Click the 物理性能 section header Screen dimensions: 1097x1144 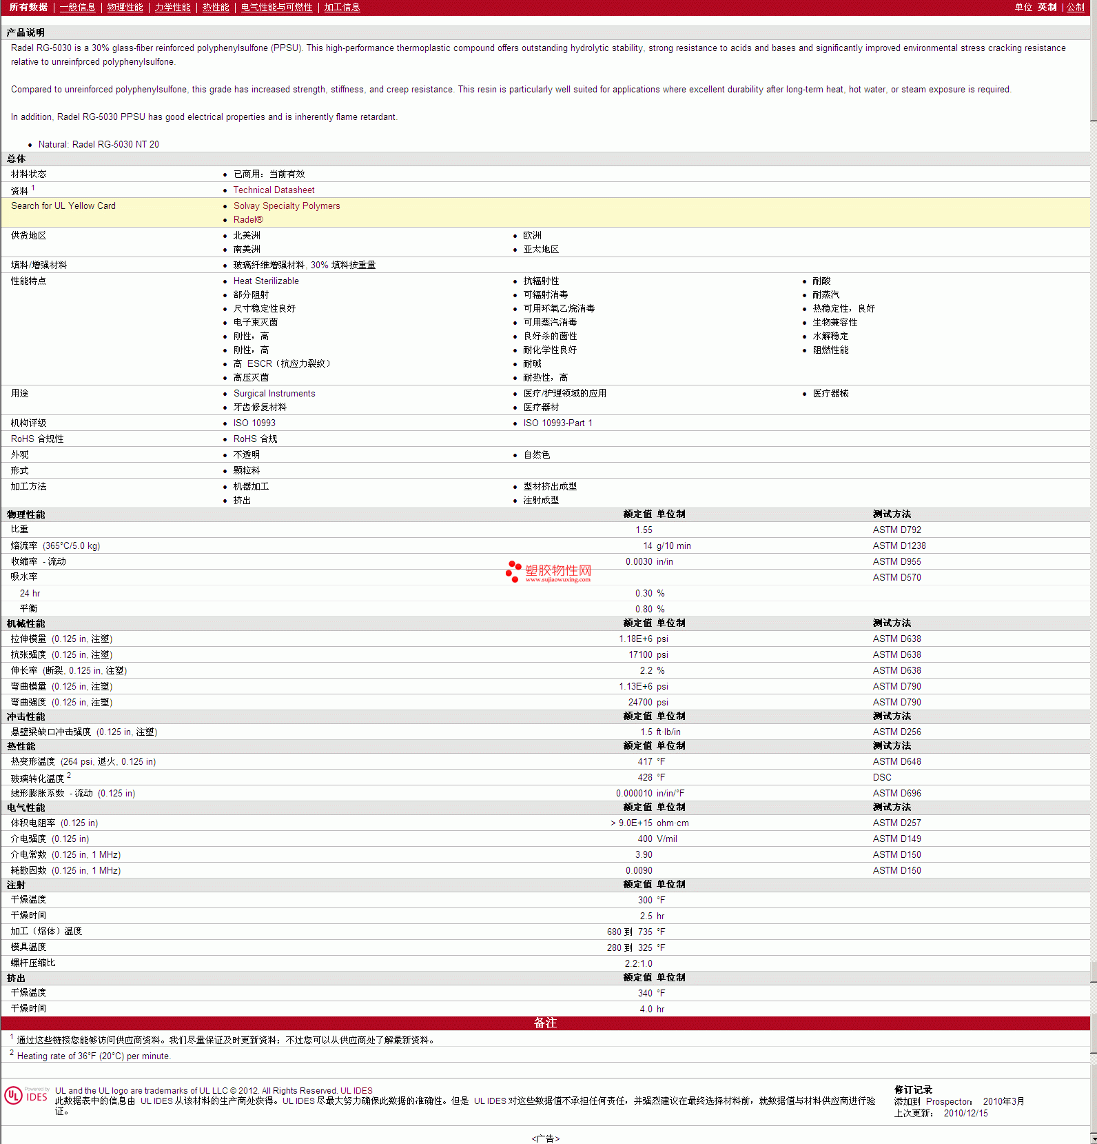[x=26, y=514]
